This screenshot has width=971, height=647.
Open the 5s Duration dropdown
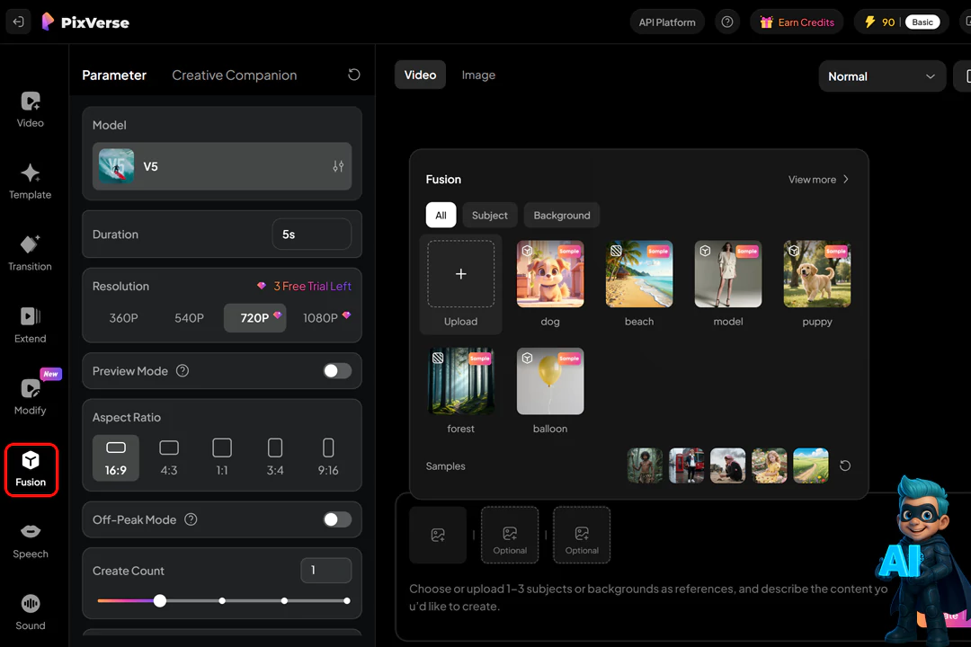point(311,235)
